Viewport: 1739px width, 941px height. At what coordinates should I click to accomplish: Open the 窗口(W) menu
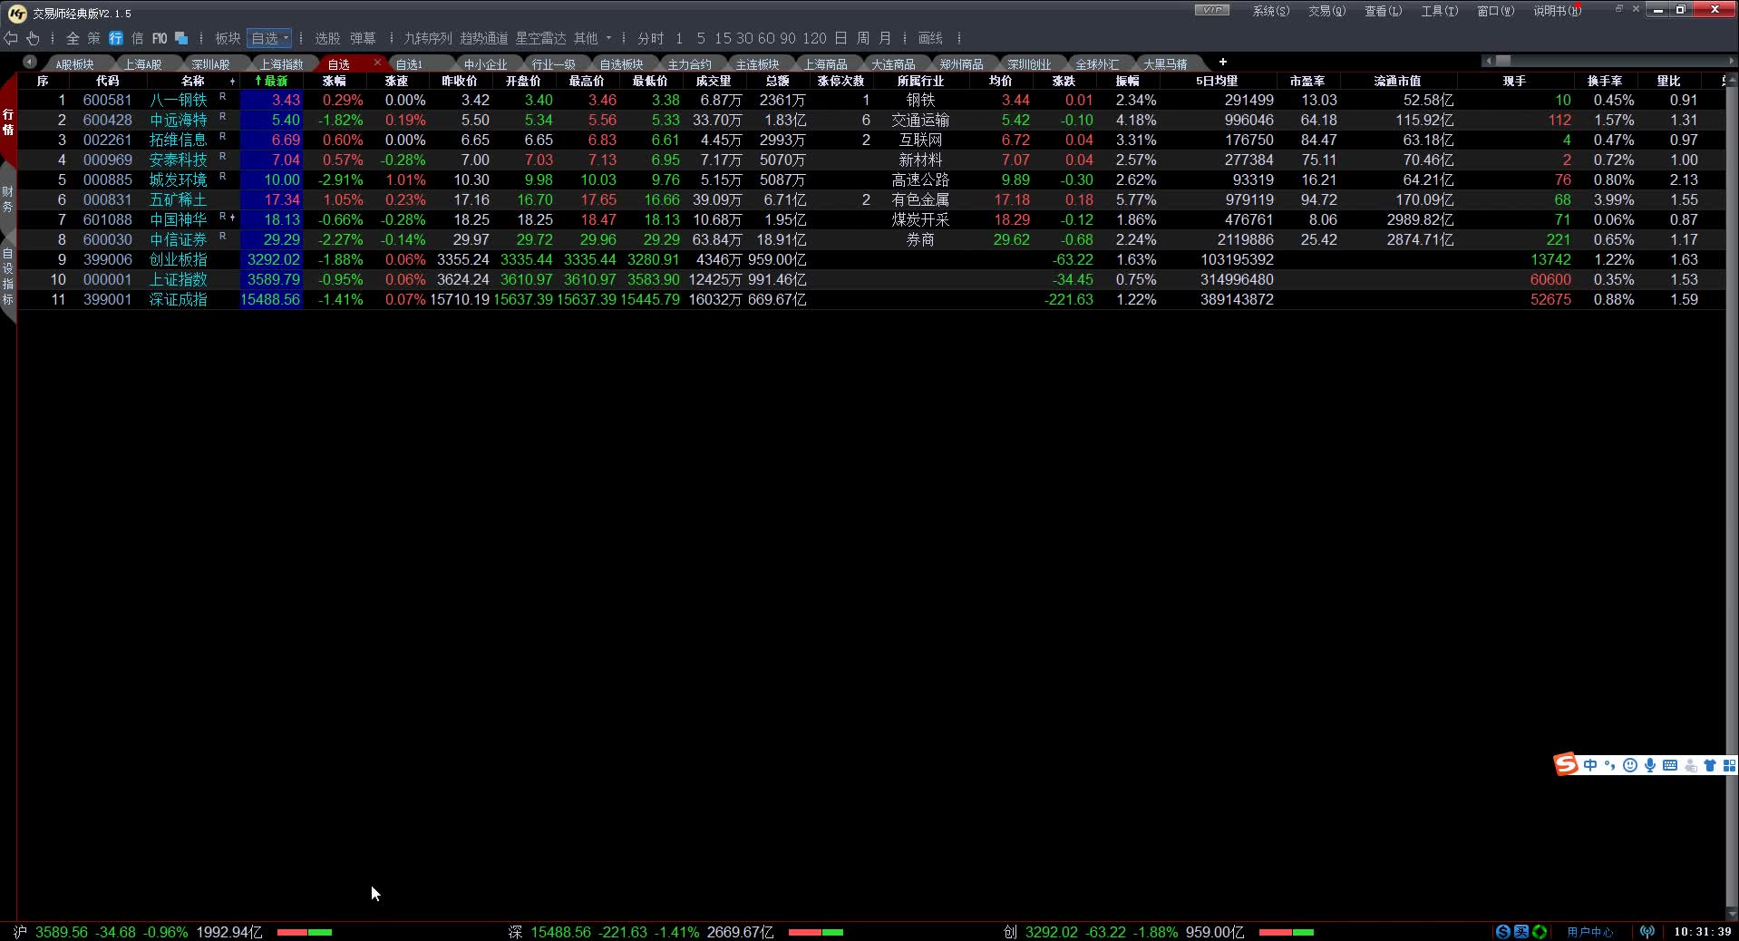point(1495,11)
